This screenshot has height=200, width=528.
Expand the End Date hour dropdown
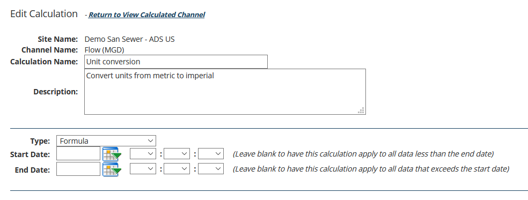[x=143, y=169]
